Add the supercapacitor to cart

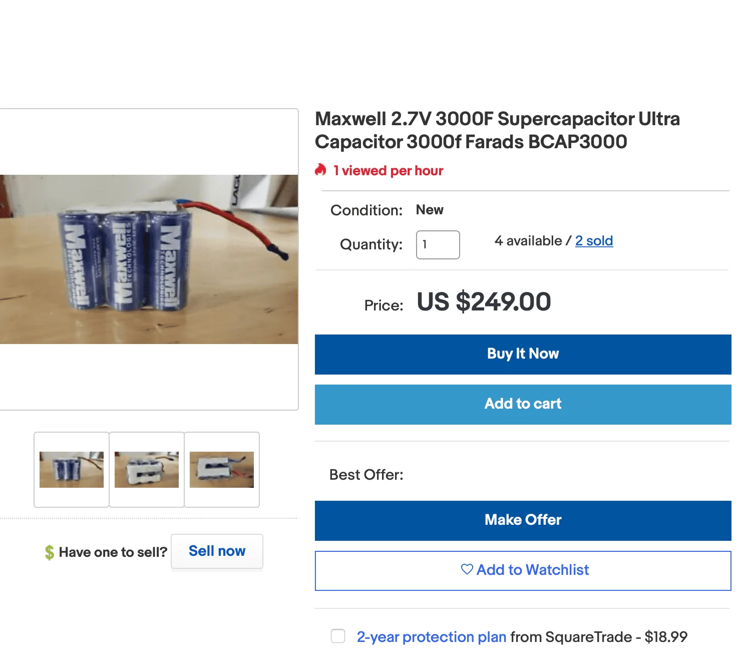click(522, 404)
